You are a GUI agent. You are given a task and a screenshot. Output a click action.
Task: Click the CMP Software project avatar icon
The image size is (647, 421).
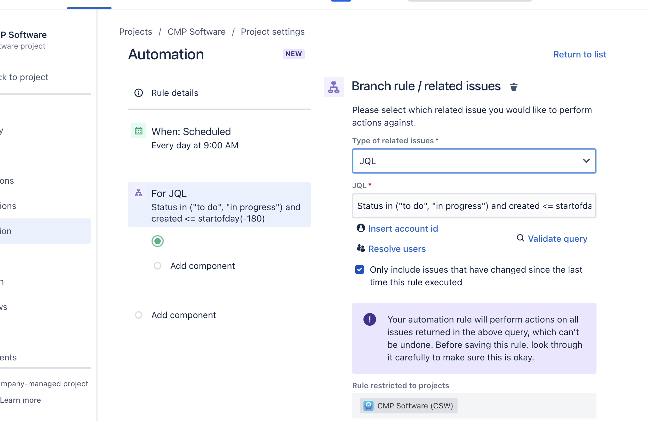(x=368, y=406)
